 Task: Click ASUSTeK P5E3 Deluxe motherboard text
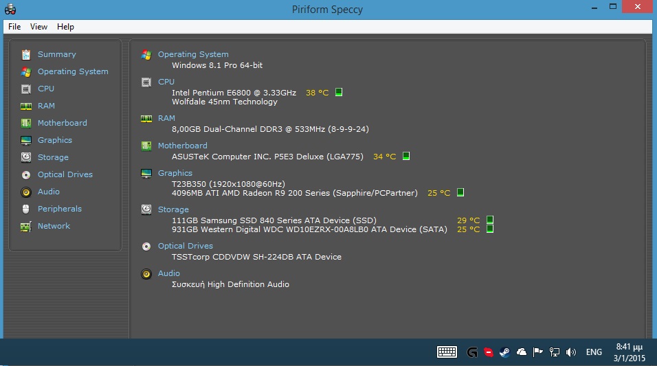coord(267,157)
